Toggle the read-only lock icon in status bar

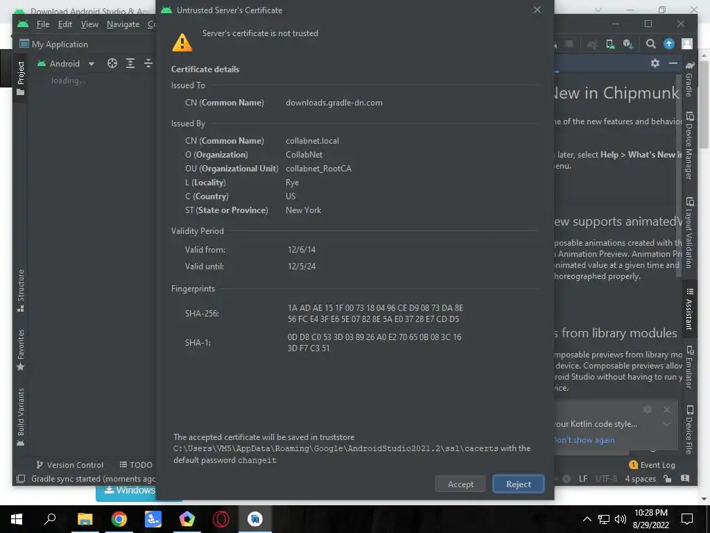click(x=667, y=479)
